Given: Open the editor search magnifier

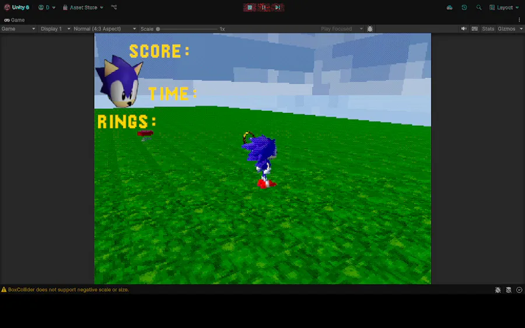Looking at the screenshot, I should 479,8.
